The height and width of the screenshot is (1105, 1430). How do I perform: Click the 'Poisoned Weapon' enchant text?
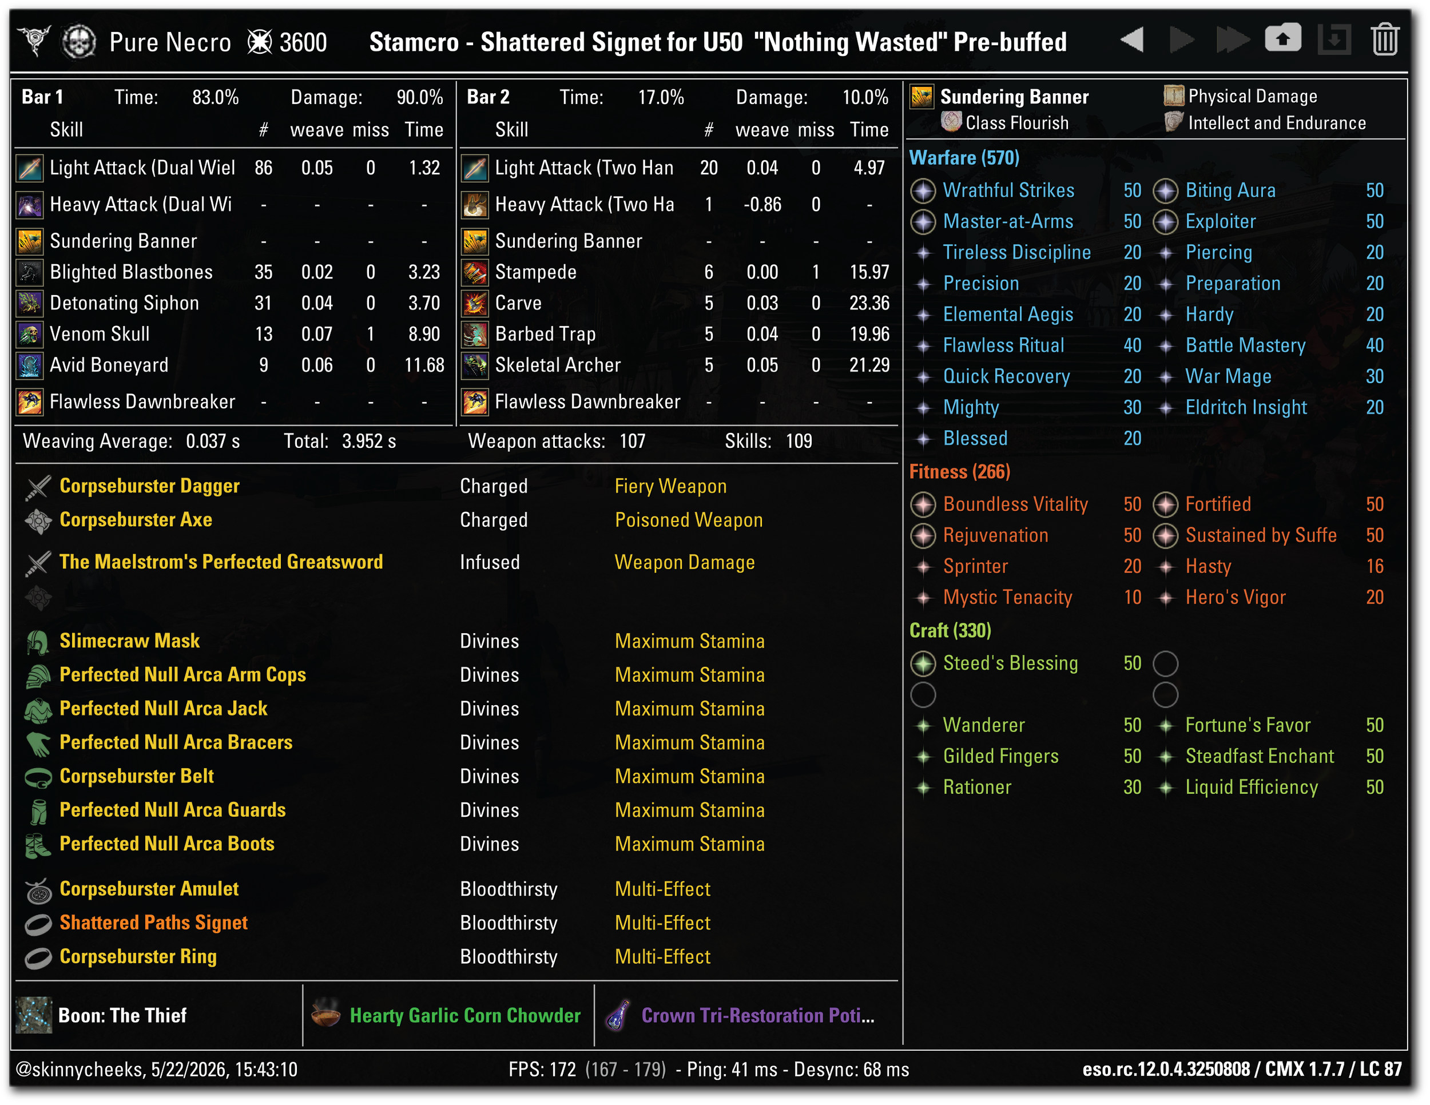pos(689,520)
